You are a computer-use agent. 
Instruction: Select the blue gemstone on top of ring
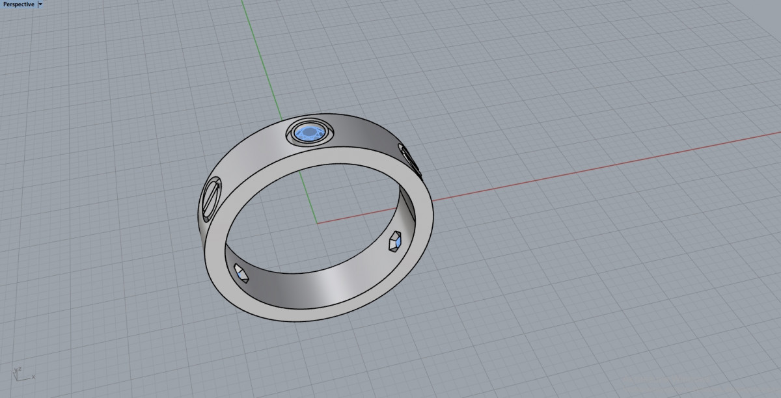310,133
